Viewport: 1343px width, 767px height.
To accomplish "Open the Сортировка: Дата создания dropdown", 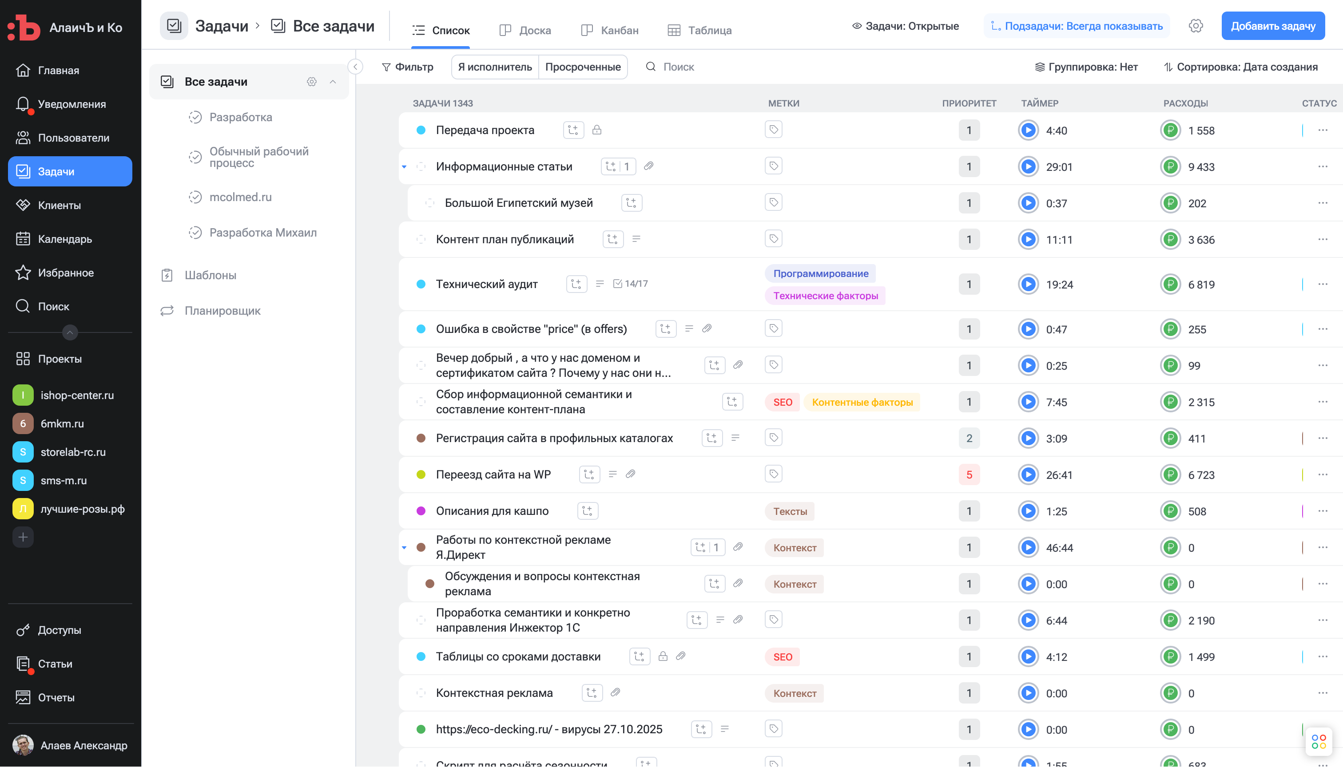I will tap(1241, 67).
